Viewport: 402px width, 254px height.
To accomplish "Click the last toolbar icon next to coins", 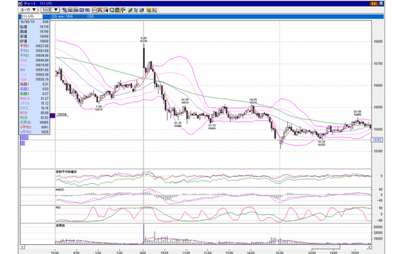I will tap(155, 10).
